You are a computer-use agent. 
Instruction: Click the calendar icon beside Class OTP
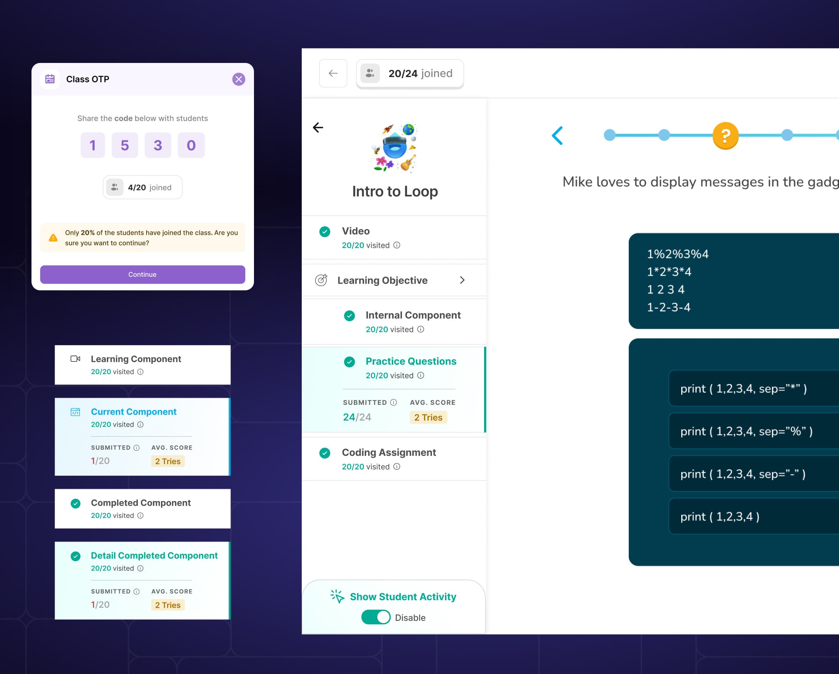pyautogui.click(x=50, y=79)
